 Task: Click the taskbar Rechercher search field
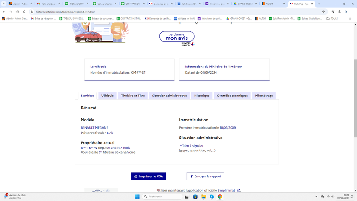162,197
